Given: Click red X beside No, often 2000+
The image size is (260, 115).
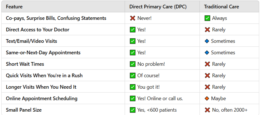Looking at the screenshot, I should tap(207, 110).
